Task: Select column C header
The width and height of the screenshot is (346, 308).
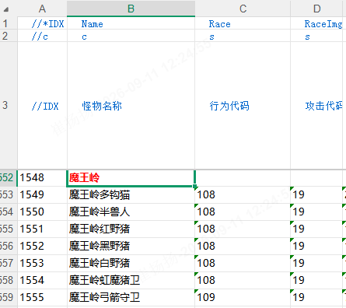Action: click(x=243, y=9)
